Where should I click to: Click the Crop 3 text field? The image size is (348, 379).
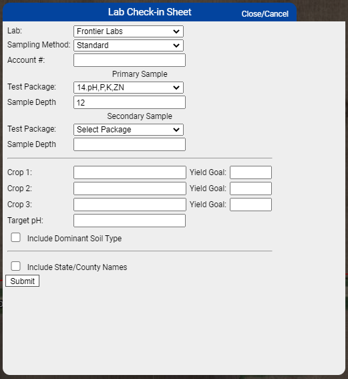[x=130, y=205]
